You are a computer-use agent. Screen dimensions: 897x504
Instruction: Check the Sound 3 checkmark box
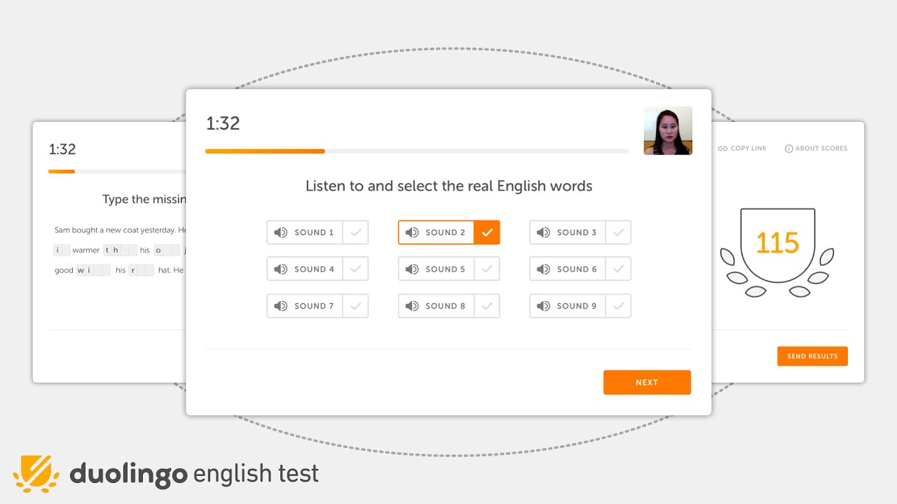pyautogui.click(x=618, y=232)
